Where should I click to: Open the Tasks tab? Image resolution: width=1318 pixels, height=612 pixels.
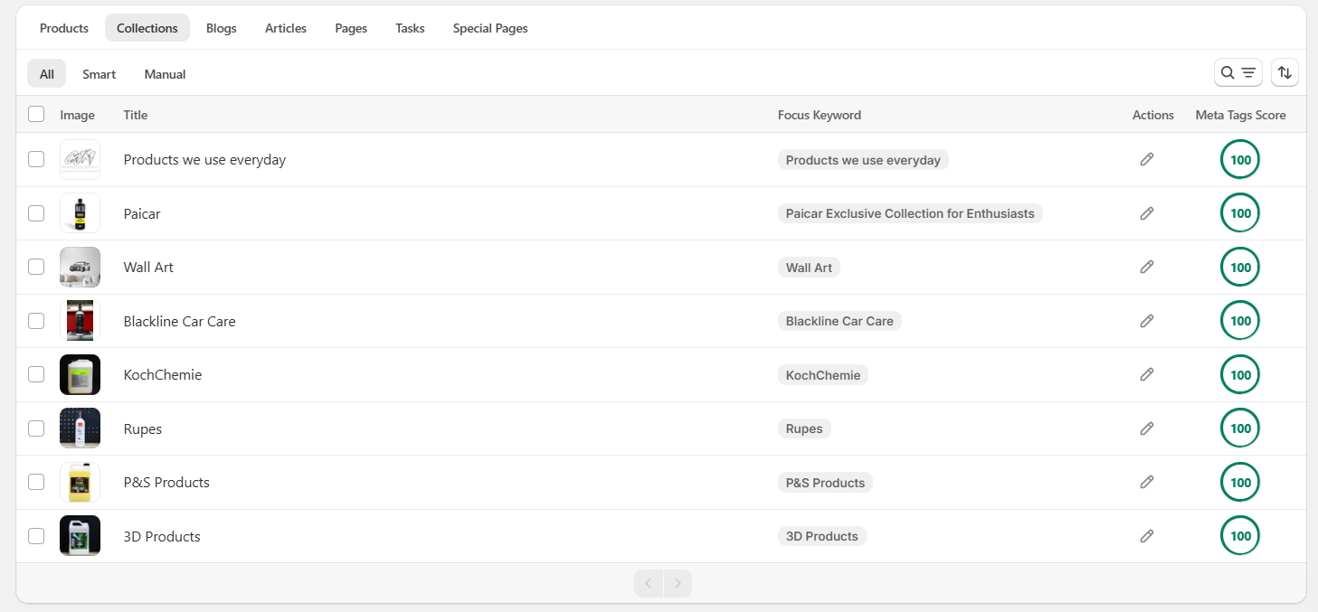tap(410, 28)
